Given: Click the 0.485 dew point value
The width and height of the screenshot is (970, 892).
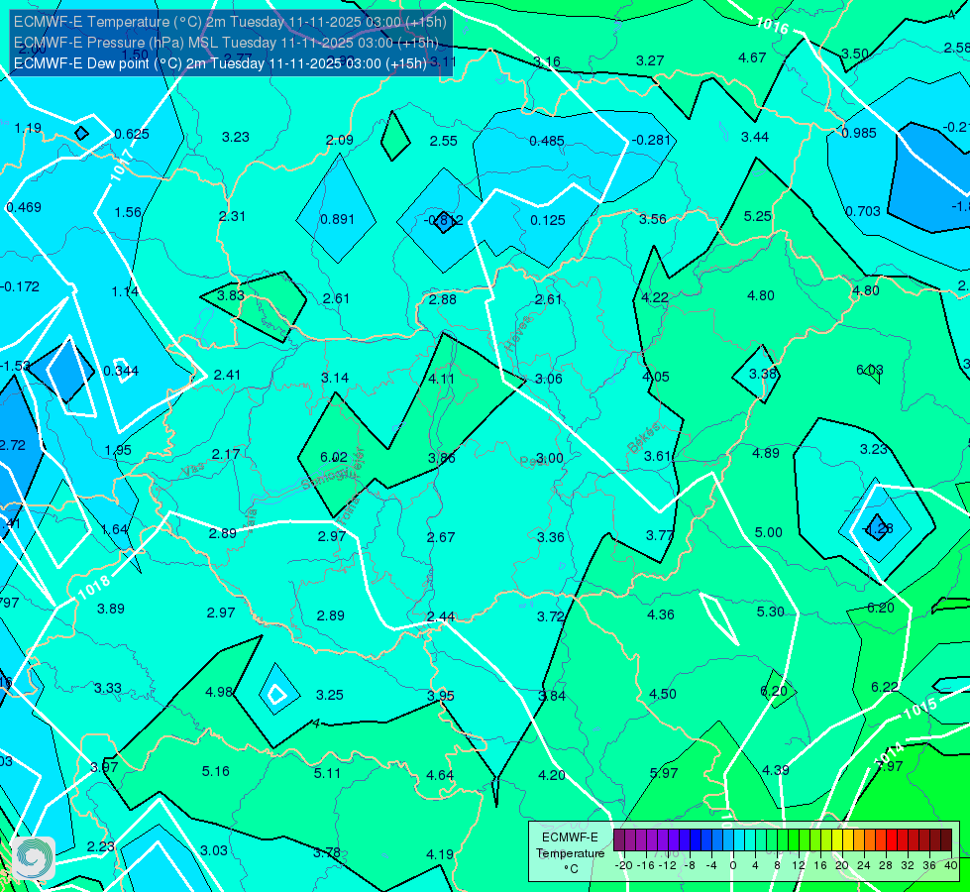Looking at the screenshot, I should click(547, 141).
